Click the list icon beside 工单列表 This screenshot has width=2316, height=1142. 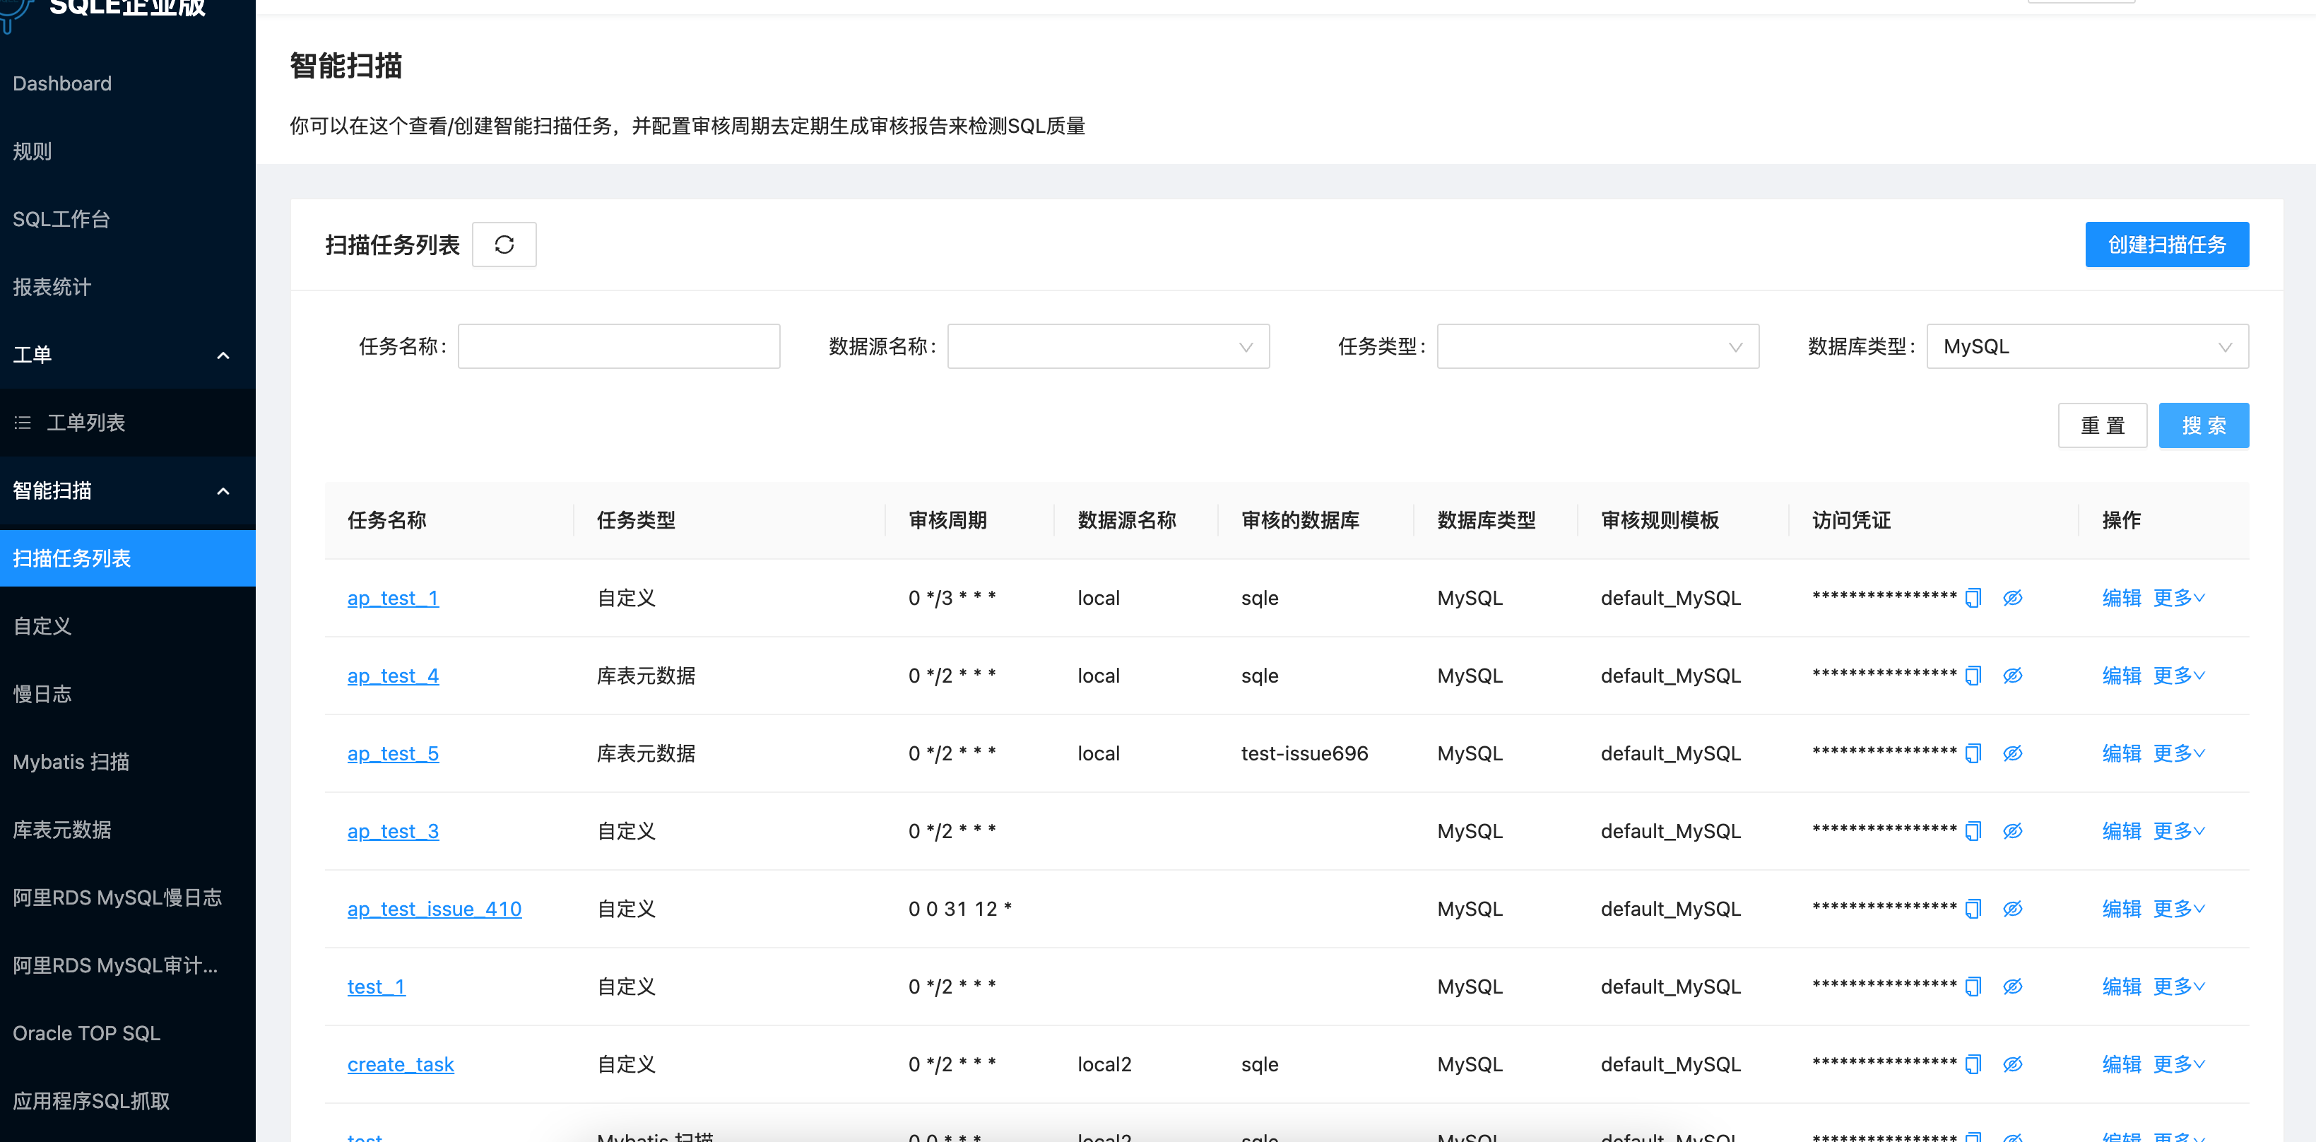23,422
